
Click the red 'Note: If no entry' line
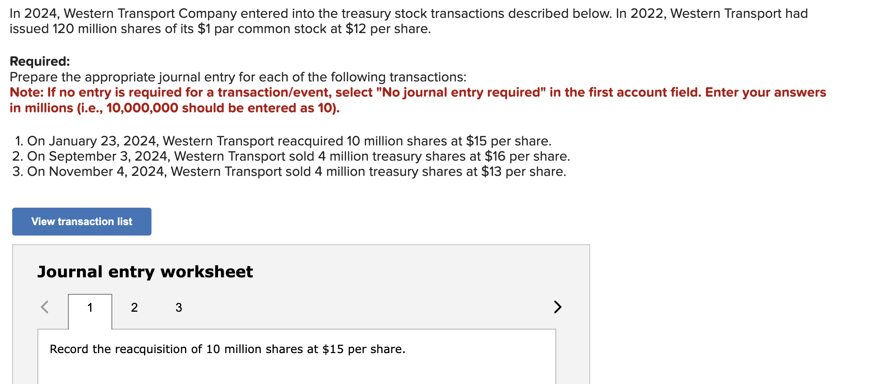[418, 92]
